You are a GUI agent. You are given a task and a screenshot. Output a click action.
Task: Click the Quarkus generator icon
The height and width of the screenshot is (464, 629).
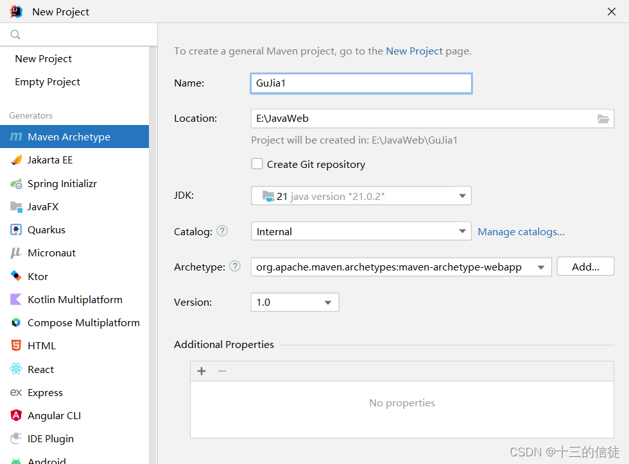pos(16,229)
